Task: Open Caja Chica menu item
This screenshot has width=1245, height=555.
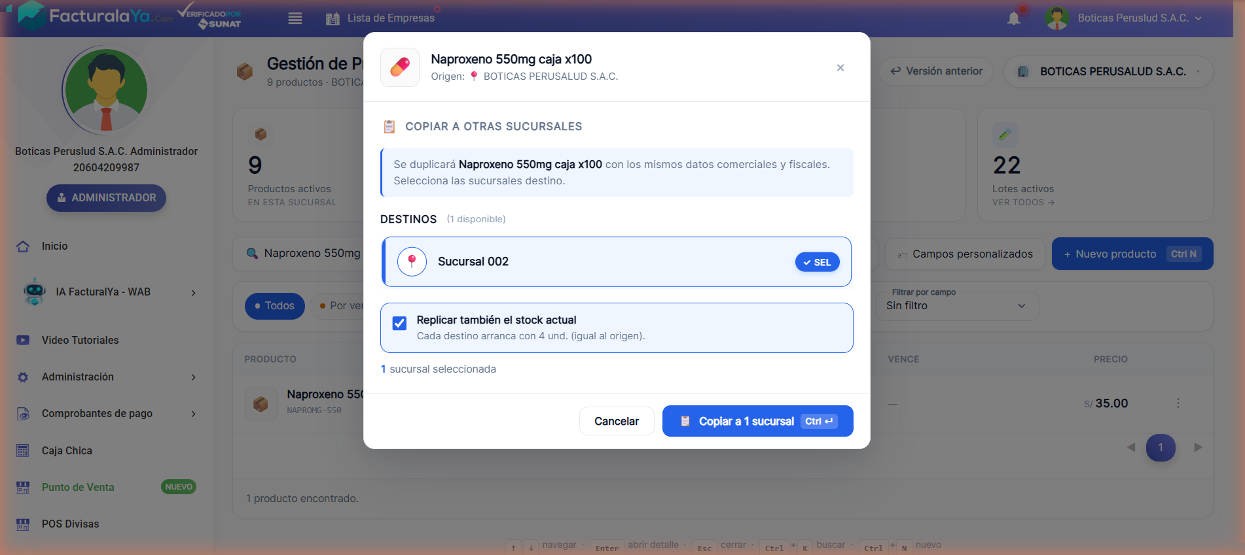Action: pyautogui.click(x=67, y=450)
